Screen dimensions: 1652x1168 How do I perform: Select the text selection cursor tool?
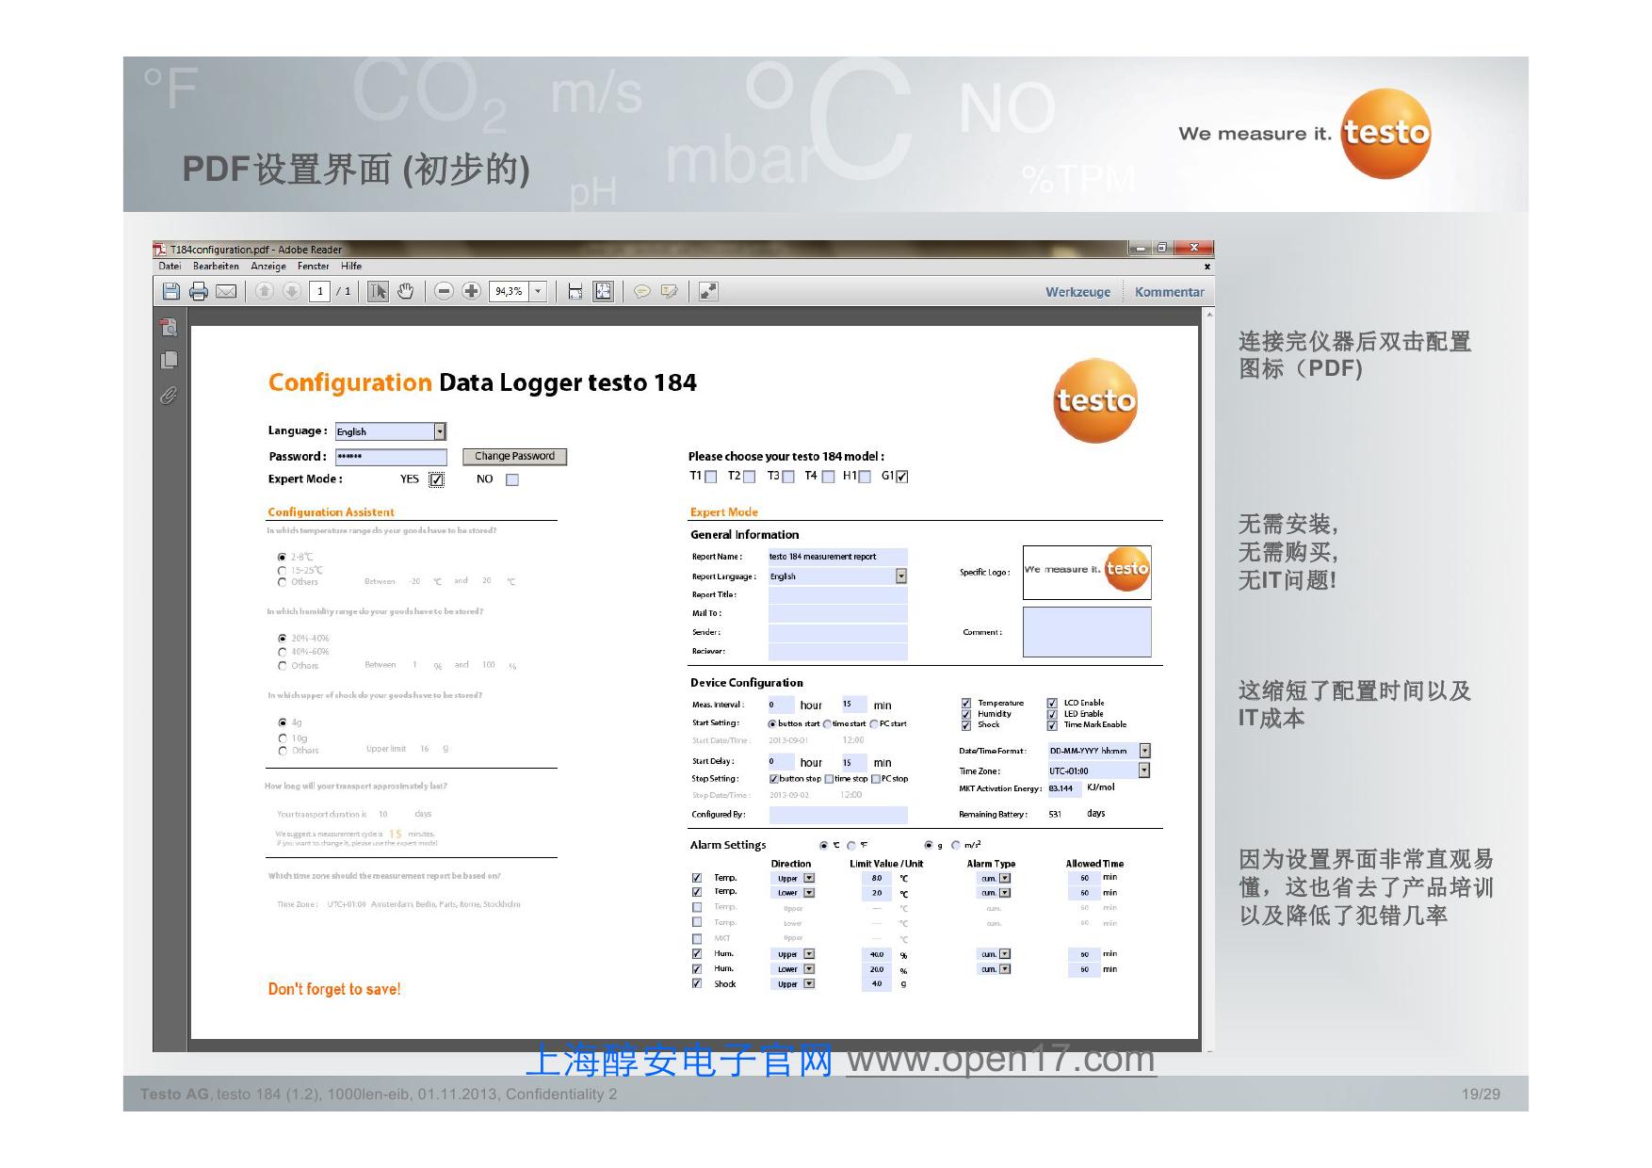point(378,291)
